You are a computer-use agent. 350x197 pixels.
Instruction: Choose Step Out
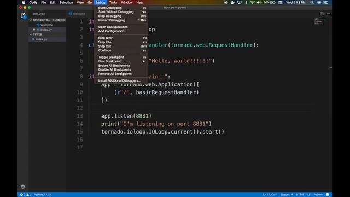[x=121, y=46]
